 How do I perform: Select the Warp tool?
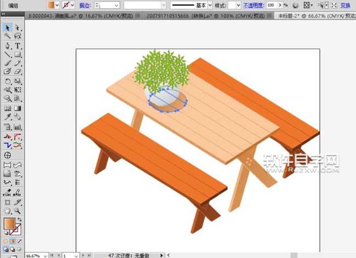pos(8,90)
